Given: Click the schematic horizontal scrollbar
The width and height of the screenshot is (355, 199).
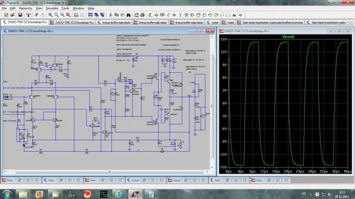Looking at the screenshot, I should [x=109, y=172].
